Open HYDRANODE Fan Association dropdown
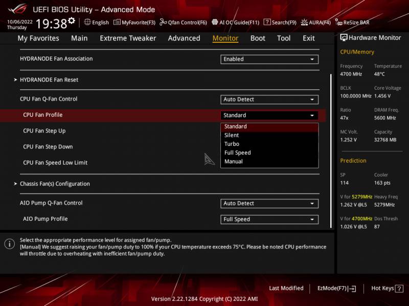409x306 pixels. [x=269, y=59]
